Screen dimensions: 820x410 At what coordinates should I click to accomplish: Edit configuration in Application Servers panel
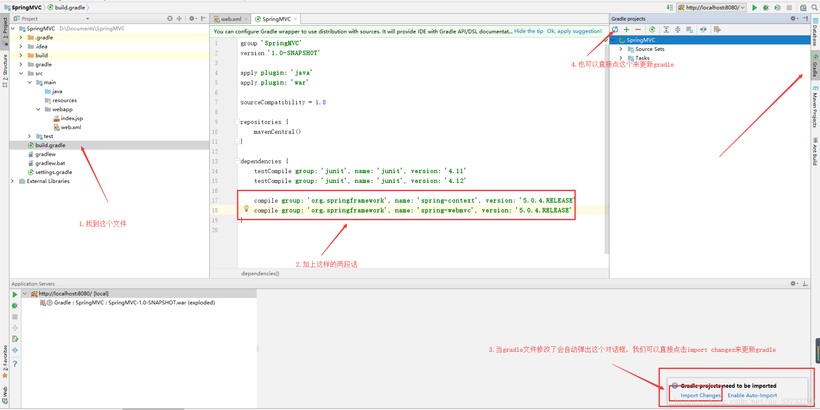(x=15, y=339)
